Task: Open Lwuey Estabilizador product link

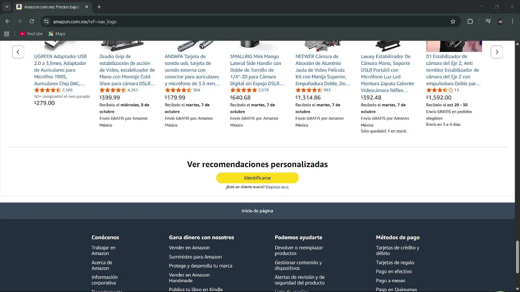Action: 388,73
